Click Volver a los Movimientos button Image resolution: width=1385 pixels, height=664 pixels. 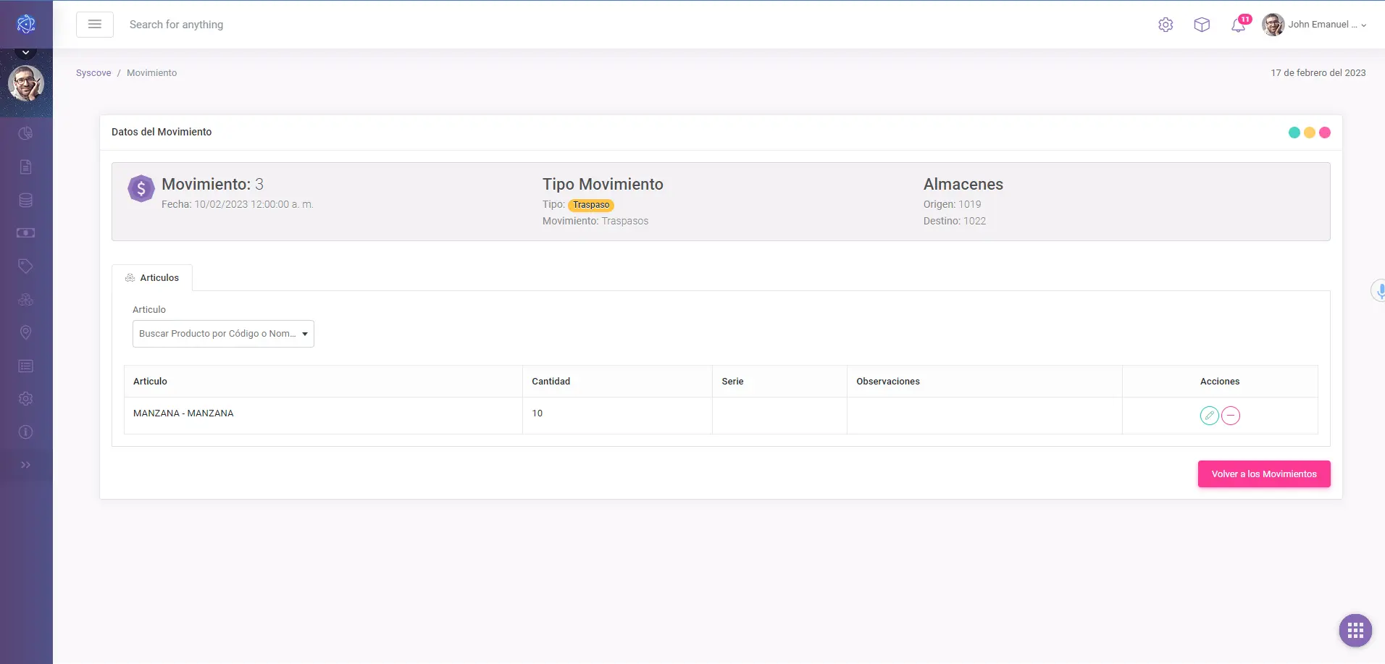pyautogui.click(x=1263, y=474)
